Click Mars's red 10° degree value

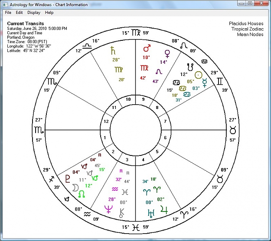[x=146, y=57]
